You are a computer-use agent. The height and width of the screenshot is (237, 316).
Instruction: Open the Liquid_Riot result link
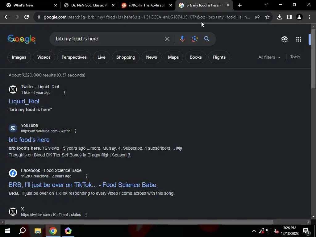[x=24, y=101]
